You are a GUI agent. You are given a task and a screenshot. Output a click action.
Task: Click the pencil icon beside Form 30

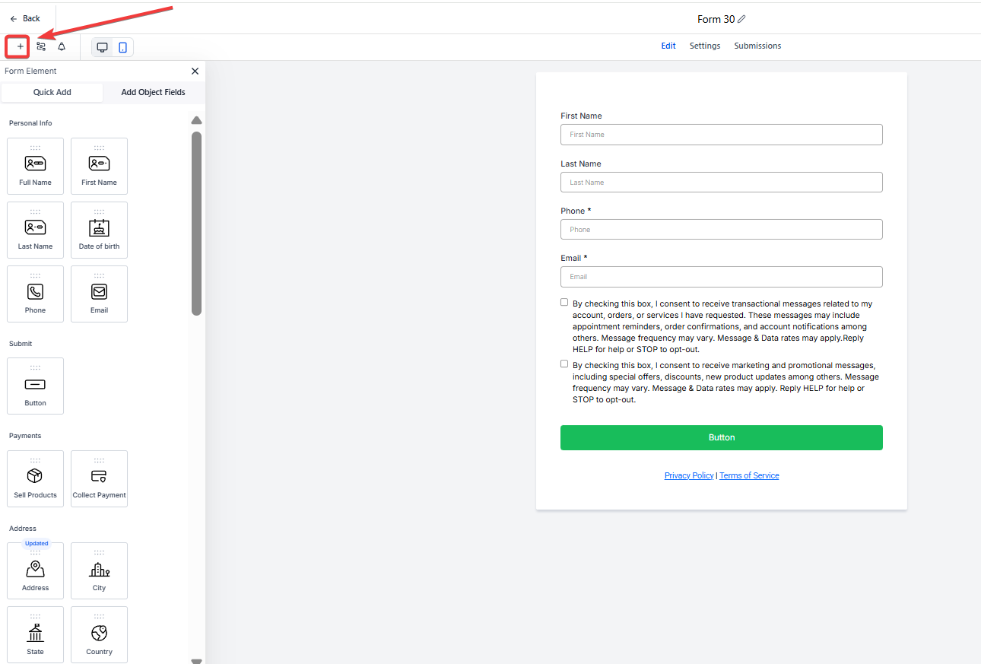click(741, 19)
